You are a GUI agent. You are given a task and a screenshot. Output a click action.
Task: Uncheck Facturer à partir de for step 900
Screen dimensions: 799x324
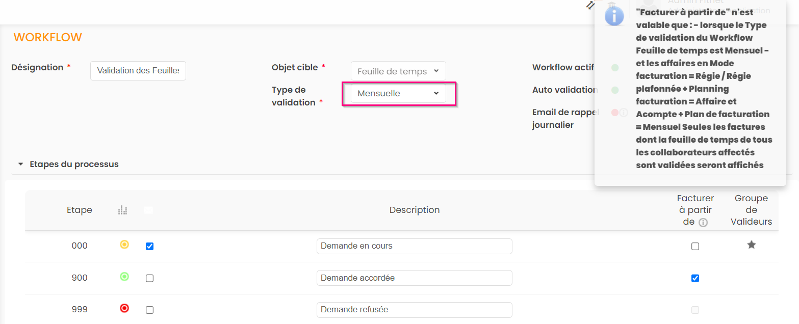tap(695, 278)
